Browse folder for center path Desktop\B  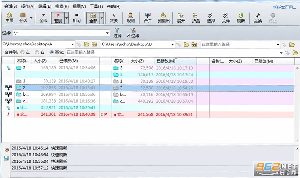click(186, 44)
